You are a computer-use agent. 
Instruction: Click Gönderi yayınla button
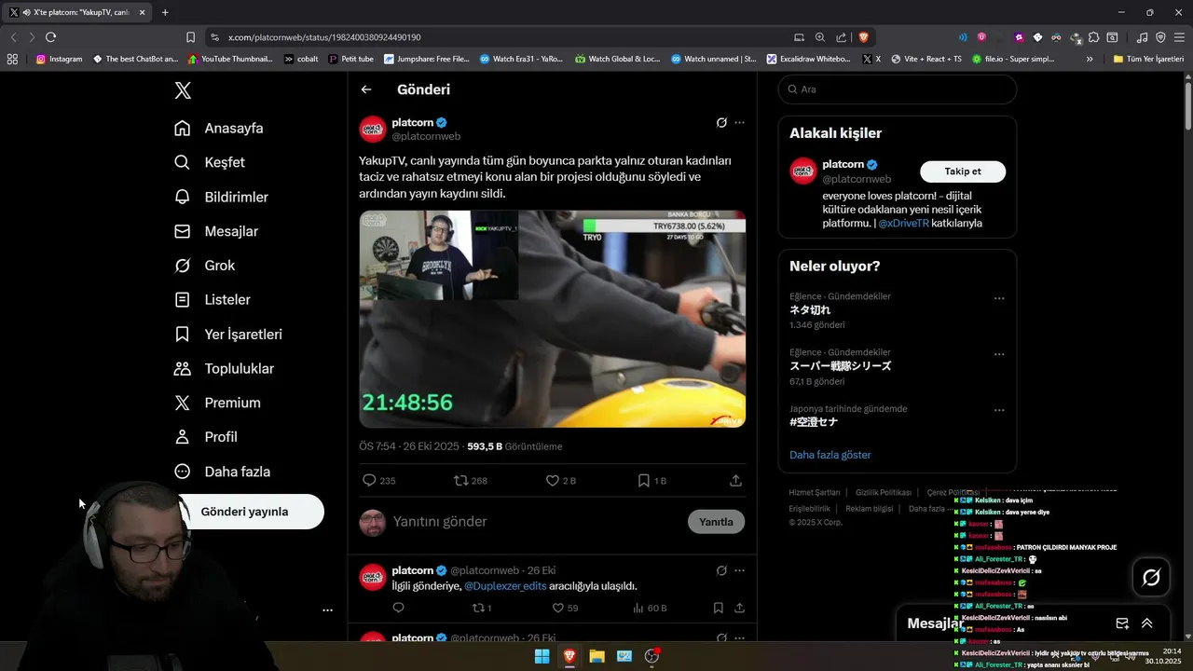[245, 512]
